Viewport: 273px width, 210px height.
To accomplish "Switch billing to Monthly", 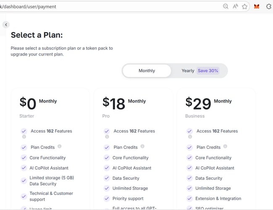I will 147,71.
